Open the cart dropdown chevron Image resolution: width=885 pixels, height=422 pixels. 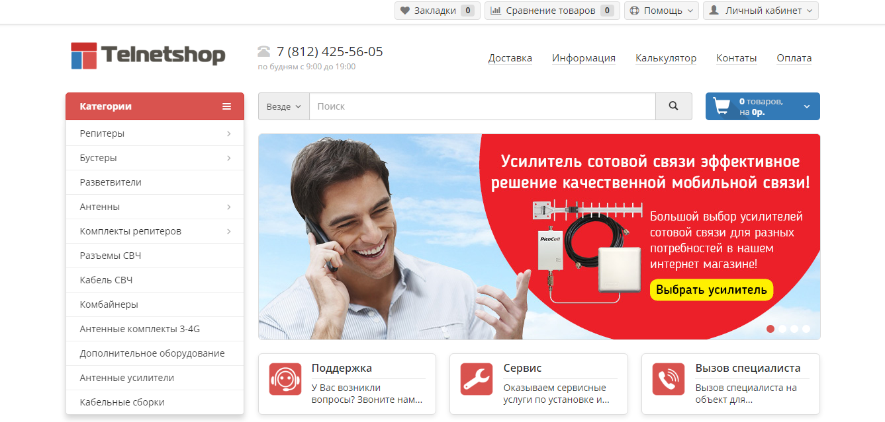(806, 106)
